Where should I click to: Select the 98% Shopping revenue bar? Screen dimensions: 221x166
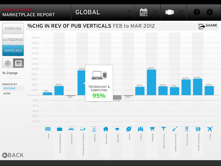[151, 83]
